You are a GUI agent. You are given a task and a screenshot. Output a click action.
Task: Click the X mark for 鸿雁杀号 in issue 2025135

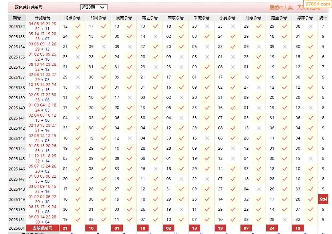78,57
